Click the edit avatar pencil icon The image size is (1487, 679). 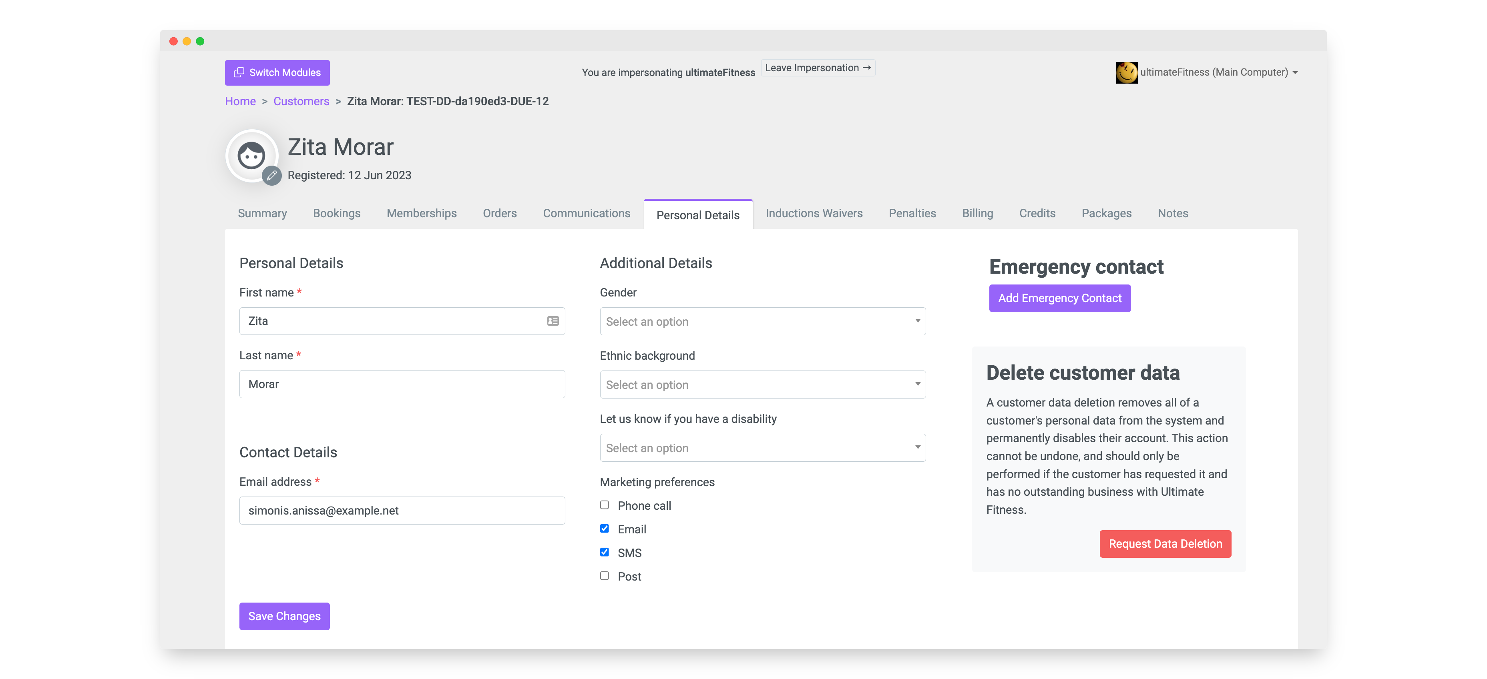coord(271,175)
